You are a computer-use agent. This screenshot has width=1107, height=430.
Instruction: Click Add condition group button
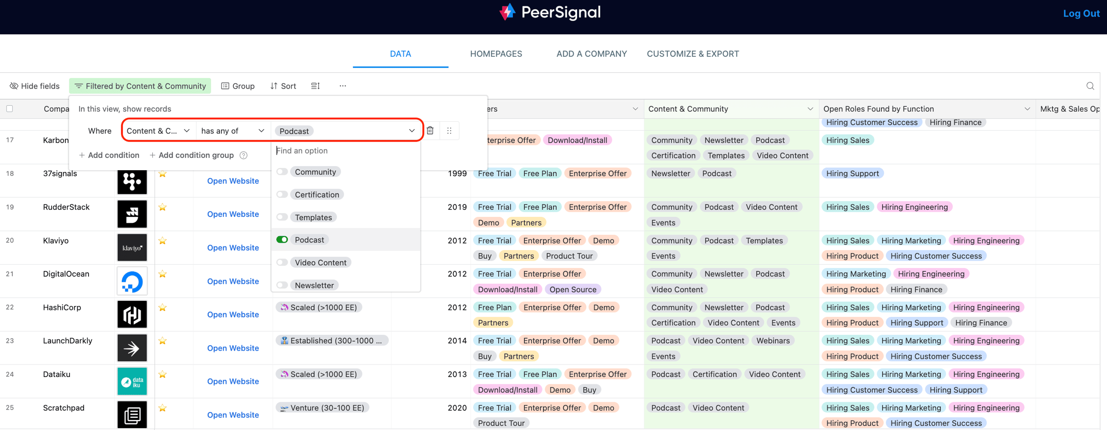[x=191, y=155]
